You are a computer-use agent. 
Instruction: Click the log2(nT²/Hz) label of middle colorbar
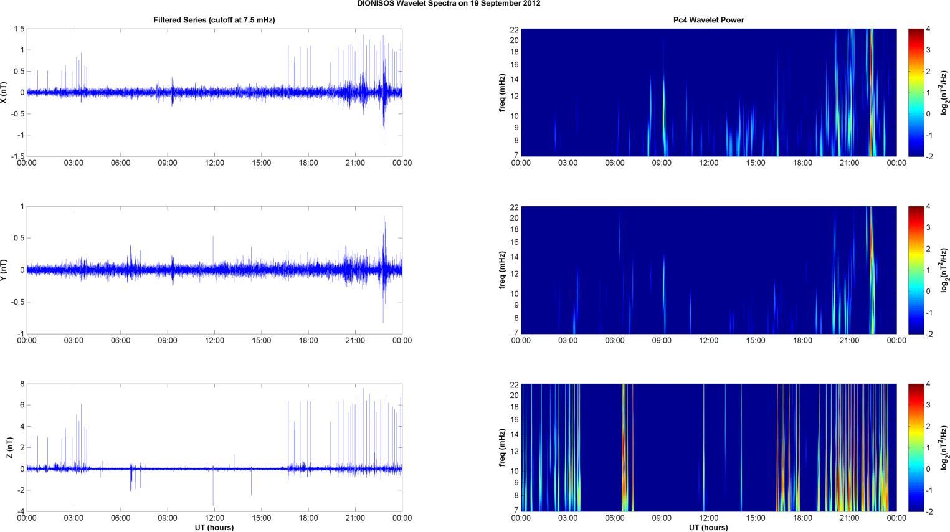coord(944,270)
